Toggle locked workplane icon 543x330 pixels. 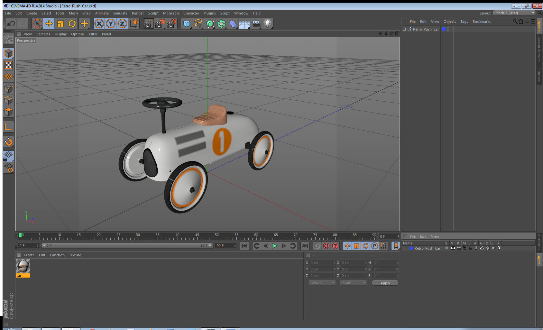8,156
